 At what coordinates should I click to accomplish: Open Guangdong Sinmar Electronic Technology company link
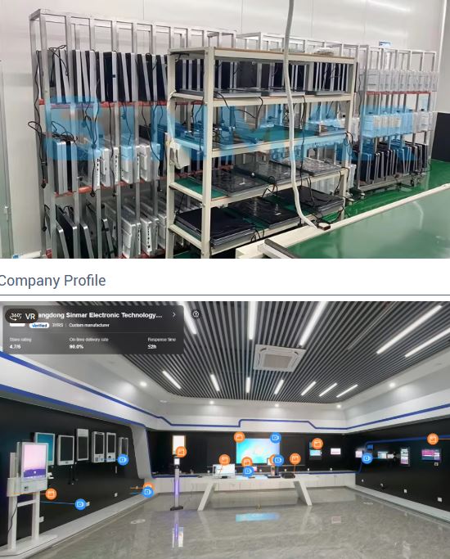tap(100, 315)
